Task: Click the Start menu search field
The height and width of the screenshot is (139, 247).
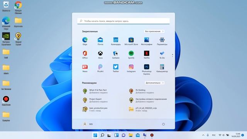Action: pyautogui.click(x=123, y=21)
